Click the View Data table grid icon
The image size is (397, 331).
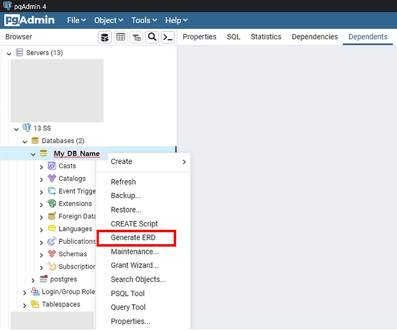[121, 37]
